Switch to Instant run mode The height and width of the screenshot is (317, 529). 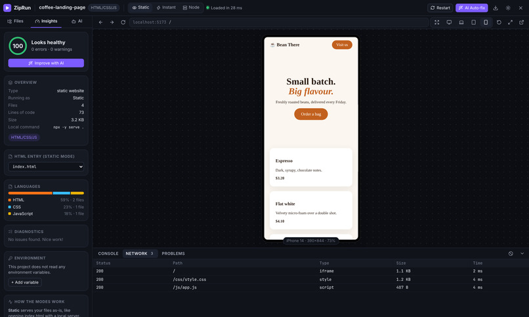coord(166,7)
